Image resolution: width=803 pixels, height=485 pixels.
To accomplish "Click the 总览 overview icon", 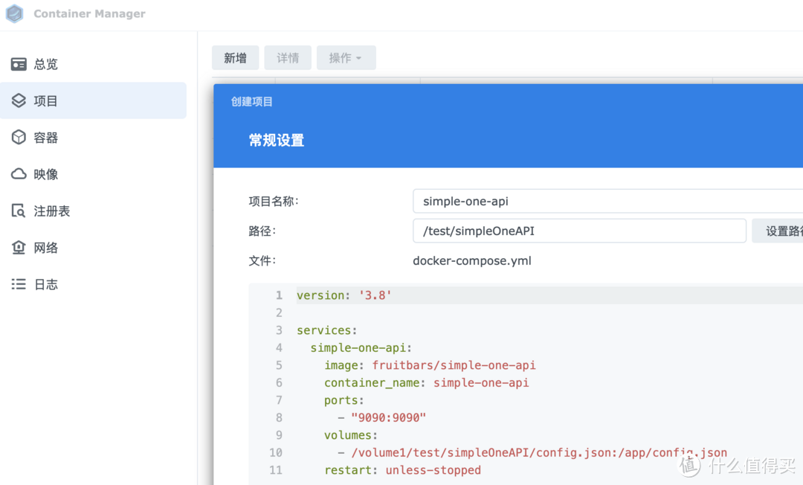I will pyautogui.click(x=19, y=65).
